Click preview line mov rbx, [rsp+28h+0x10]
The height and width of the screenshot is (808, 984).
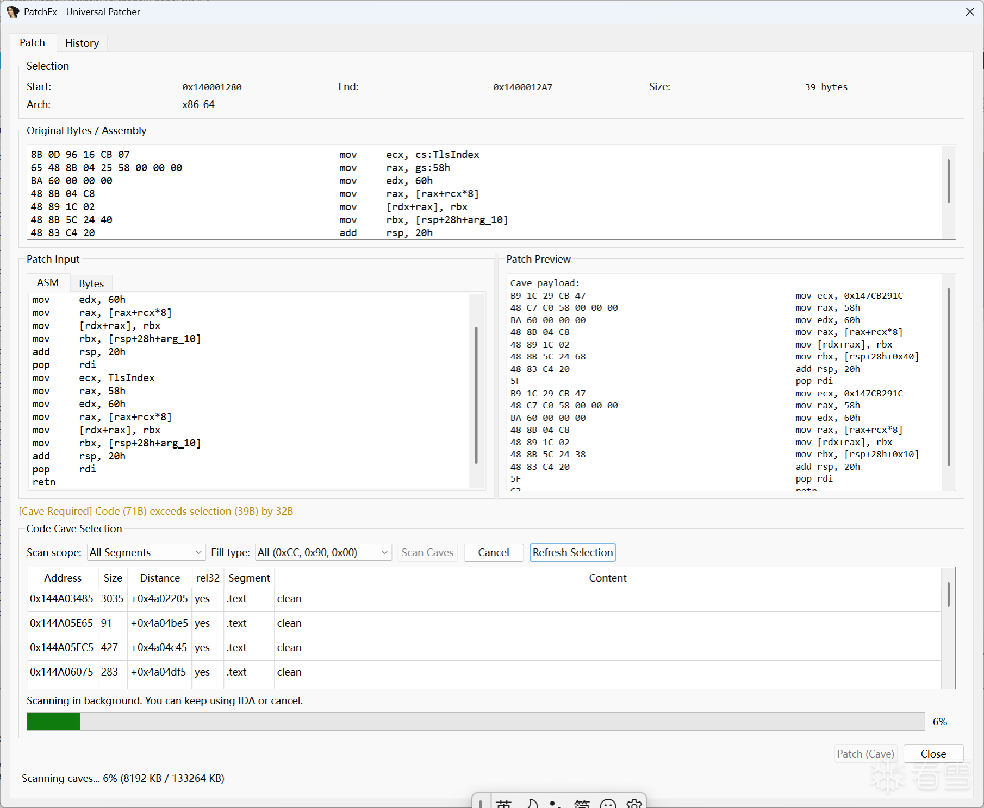pyautogui.click(x=857, y=454)
